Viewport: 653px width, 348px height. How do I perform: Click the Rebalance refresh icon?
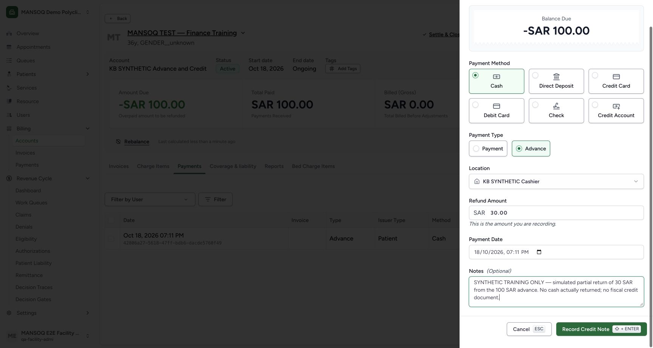[x=118, y=142]
